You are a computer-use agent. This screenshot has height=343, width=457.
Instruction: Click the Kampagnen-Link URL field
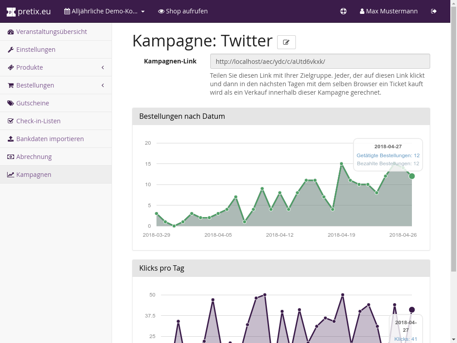[320, 61]
